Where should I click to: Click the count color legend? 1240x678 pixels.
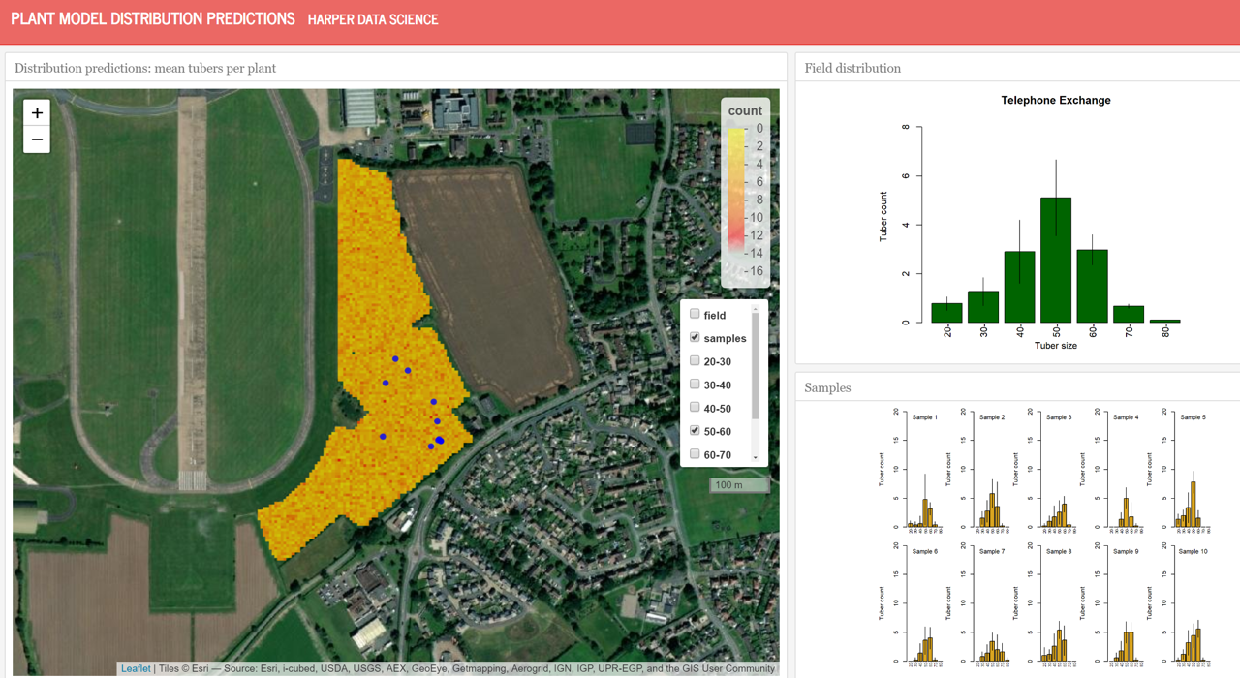click(745, 192)
